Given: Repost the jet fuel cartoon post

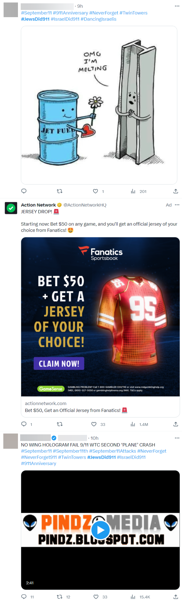Looking at the screenshot, I should 59,191.
